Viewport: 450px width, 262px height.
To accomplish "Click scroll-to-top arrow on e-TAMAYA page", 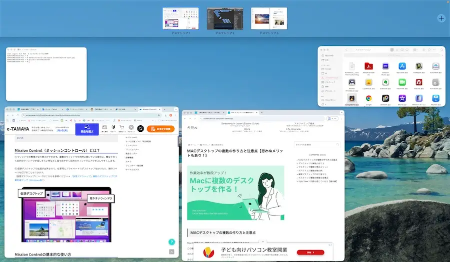I will [x=171, y=252].
